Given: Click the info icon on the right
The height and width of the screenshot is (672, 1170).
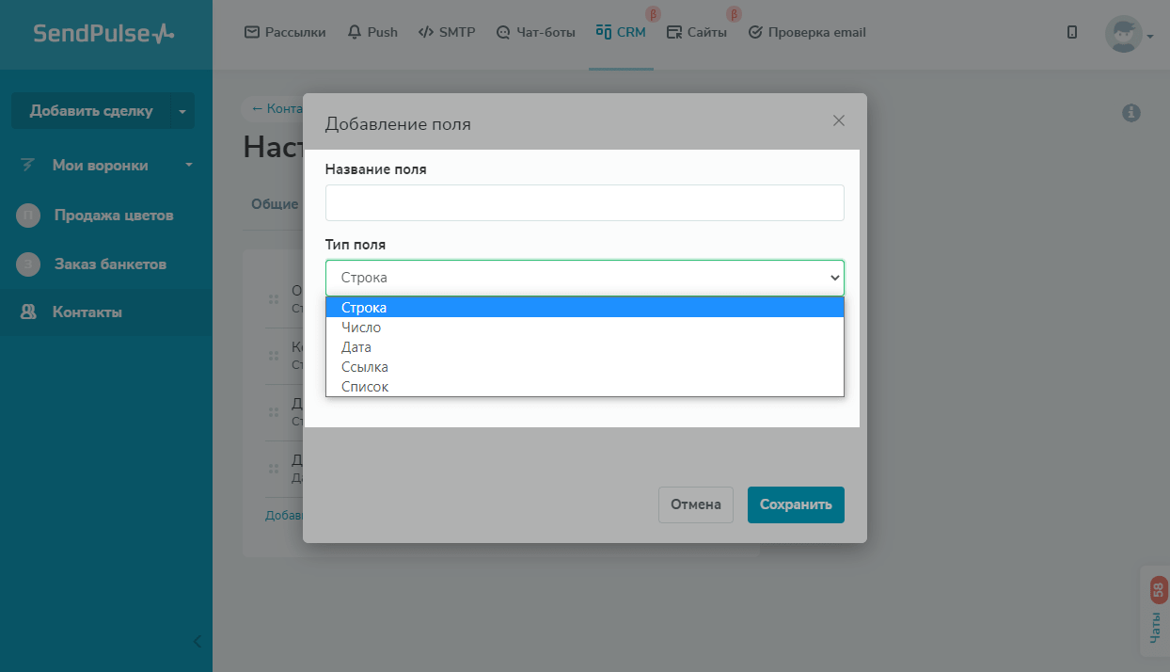Looking at the screenshot, I should tap(1131, 113).
